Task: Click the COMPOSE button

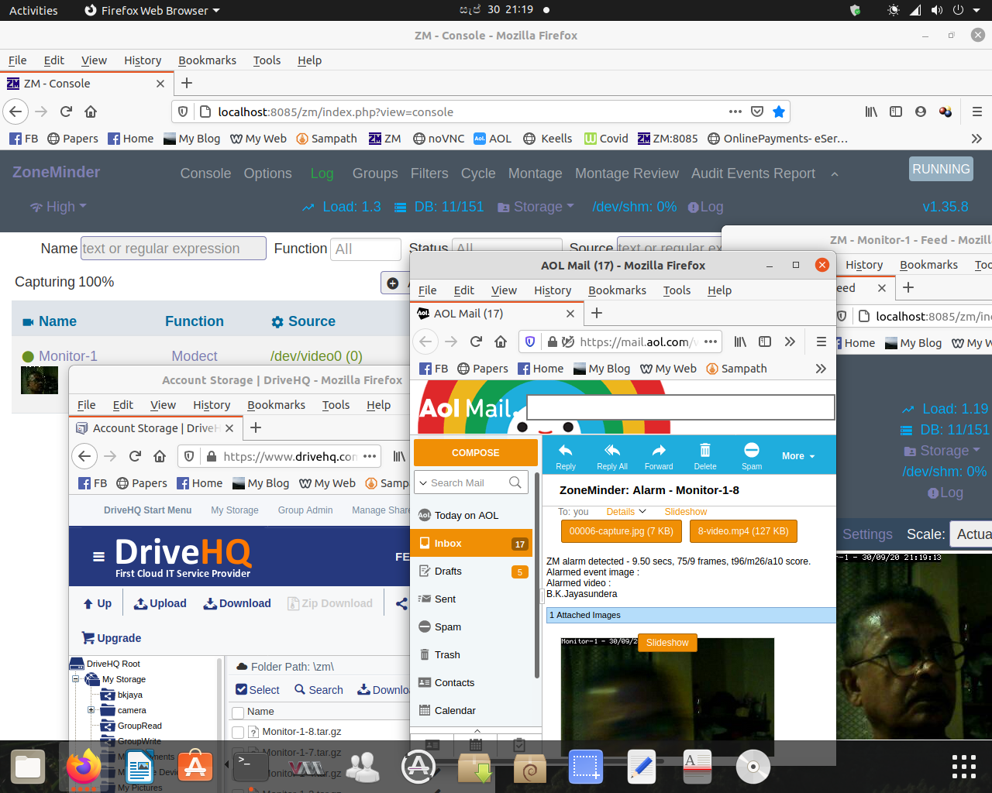Action: pyautogui.click(x=476, y=453)
